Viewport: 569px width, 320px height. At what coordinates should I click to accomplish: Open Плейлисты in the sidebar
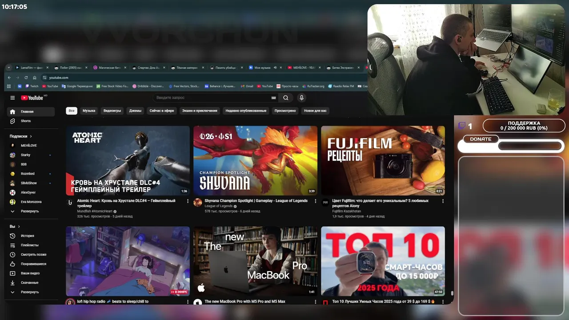(x=31, y=245)
